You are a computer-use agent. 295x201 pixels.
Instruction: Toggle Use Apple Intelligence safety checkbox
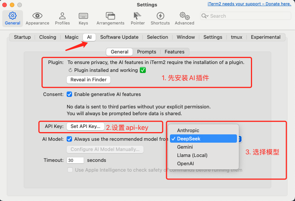(70, 170)
